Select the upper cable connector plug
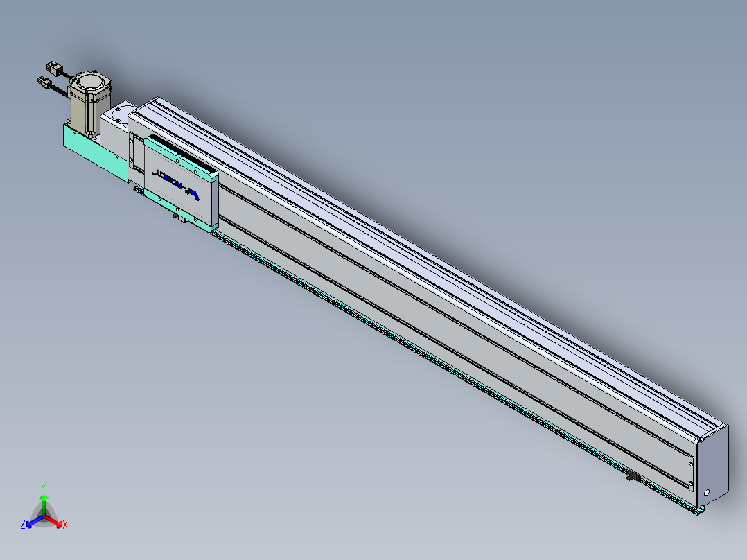 [53, 67]
